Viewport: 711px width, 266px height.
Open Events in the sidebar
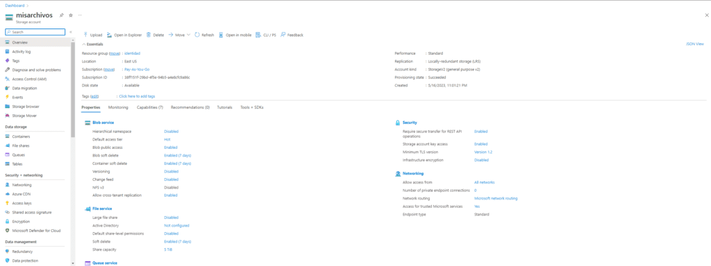pyautogui.click(x=17, y=97)
